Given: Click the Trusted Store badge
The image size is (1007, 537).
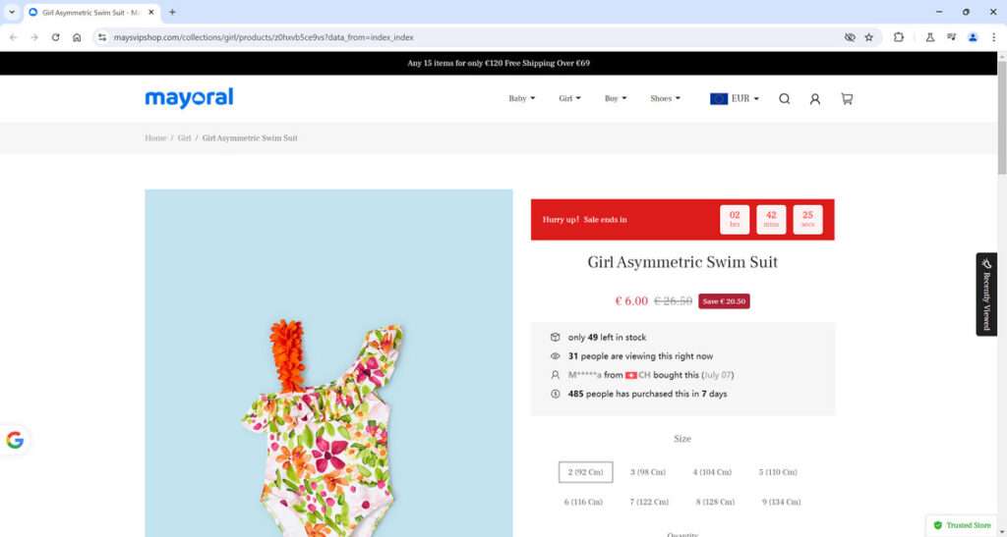Looking at the screenshot, I should [x=962, y=525].
